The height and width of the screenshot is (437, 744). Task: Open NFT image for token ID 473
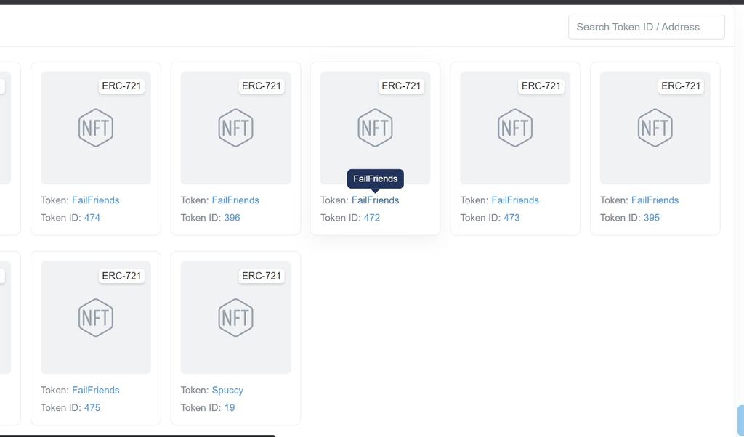(x=515, y=128)
